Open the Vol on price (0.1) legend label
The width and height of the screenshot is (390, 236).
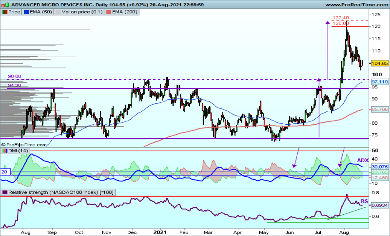pos(82,12)
